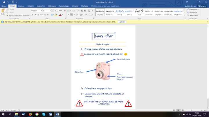Toggle superscript formatting
Image resolution: width=209 pixels, height=117 pixels.
(48, 15)
